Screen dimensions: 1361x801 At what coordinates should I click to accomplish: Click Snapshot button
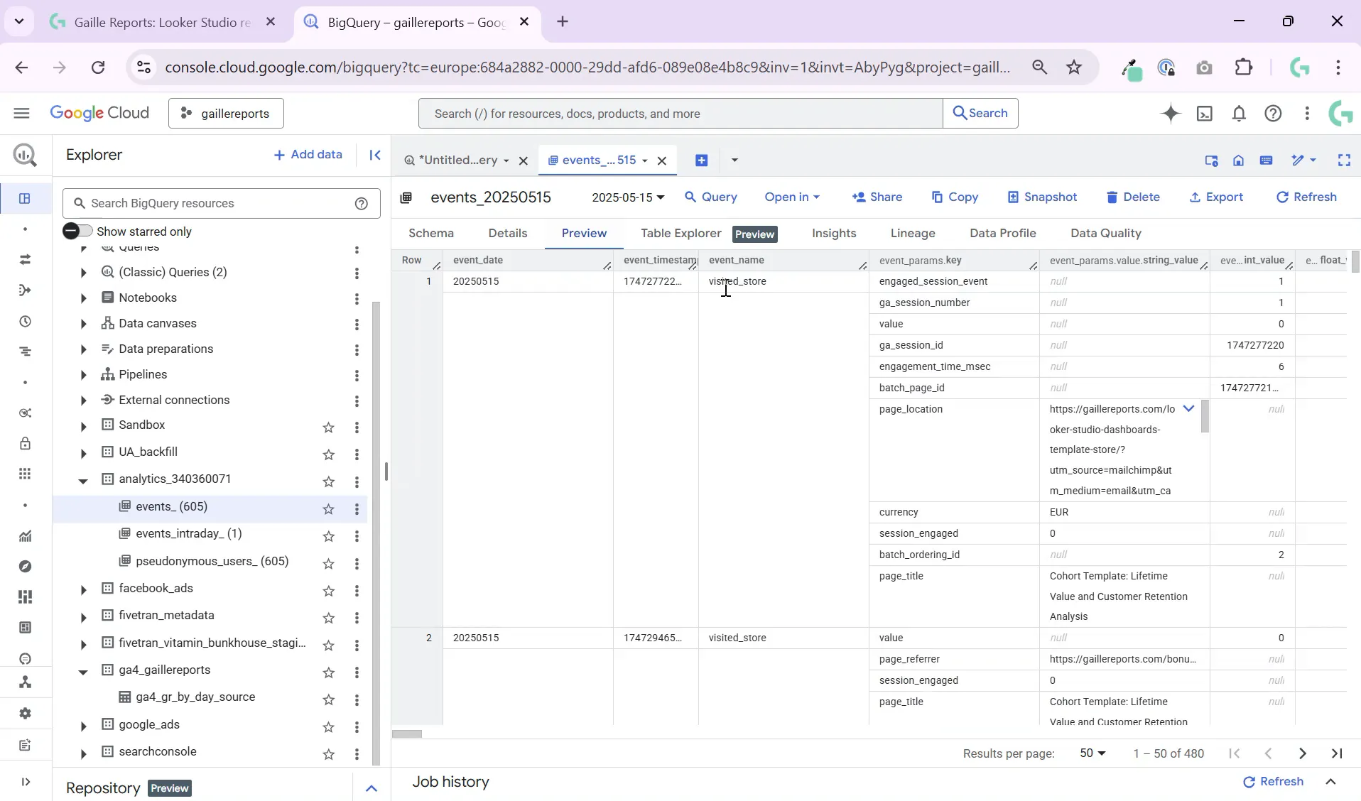(x=1043, y=197)
